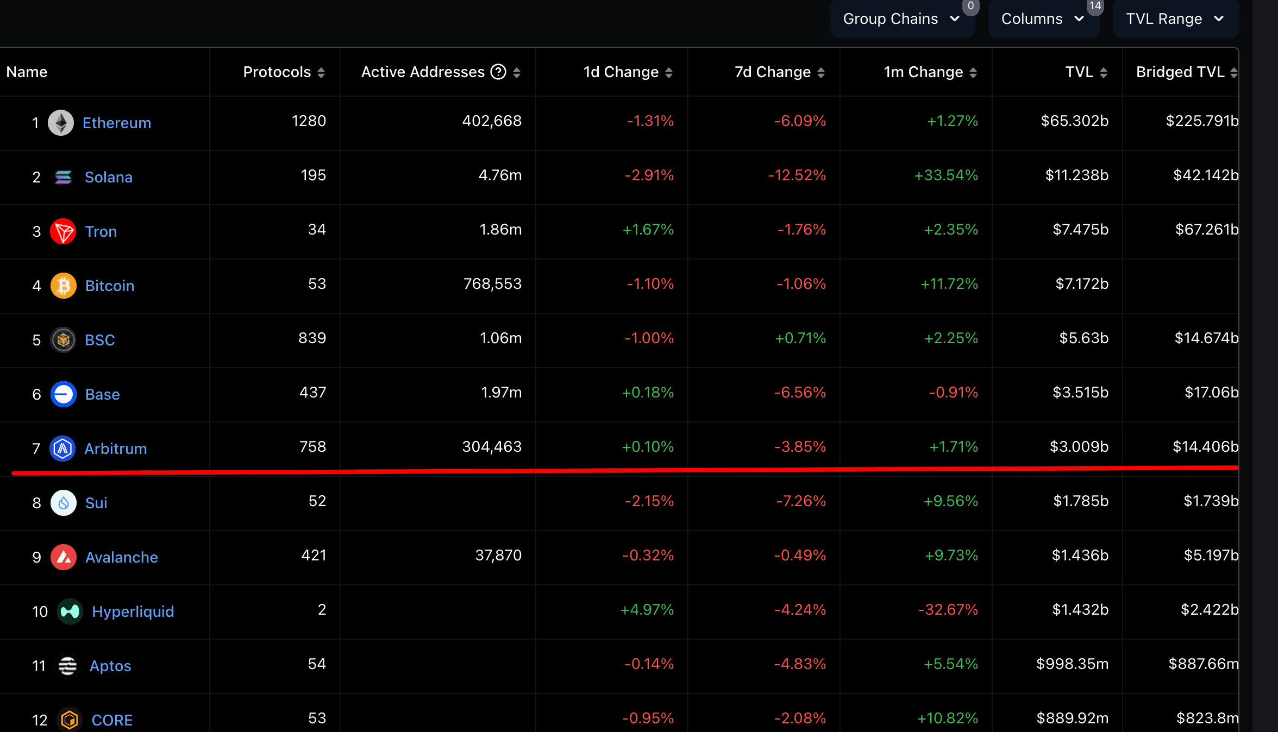1278x732 pixels.
Task: Open the Ethereum chain link
Action: 117,123
